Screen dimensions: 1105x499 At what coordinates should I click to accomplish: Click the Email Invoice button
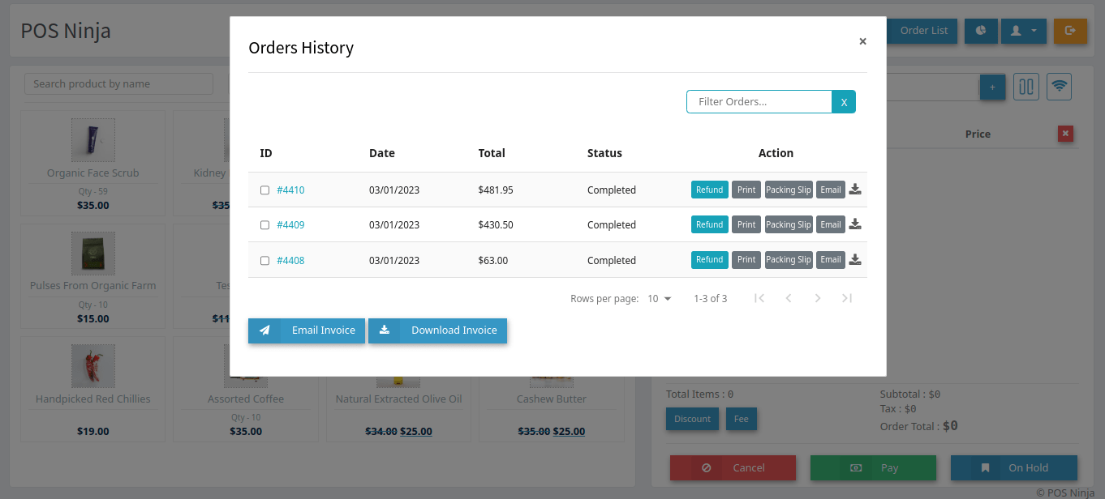(307, 331)
